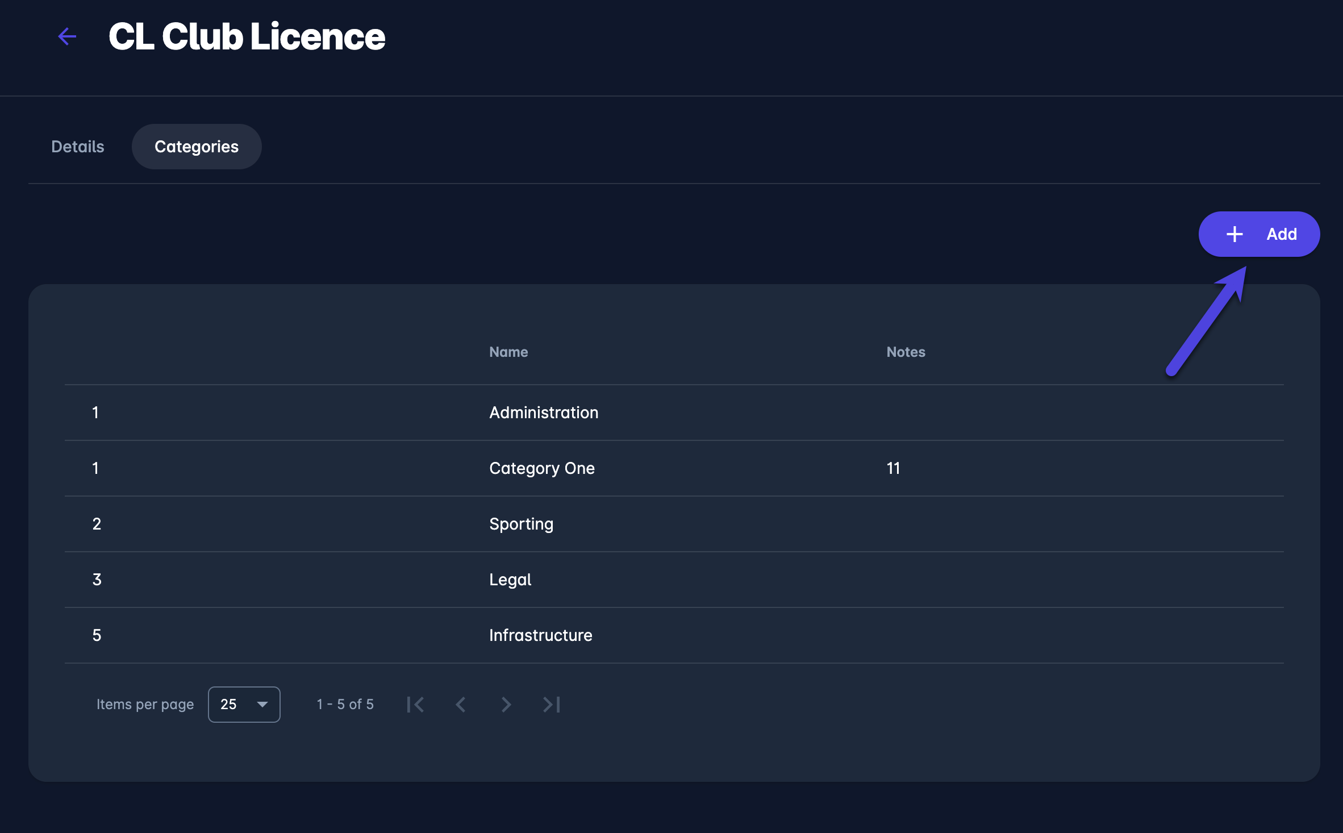This screenshot has height=833, width=1343.
Task: Open the Administration category row
Action: (543, 413)
